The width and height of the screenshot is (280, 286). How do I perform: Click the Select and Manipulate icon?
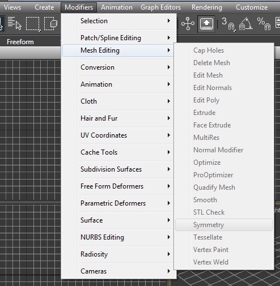coord(188,24)
